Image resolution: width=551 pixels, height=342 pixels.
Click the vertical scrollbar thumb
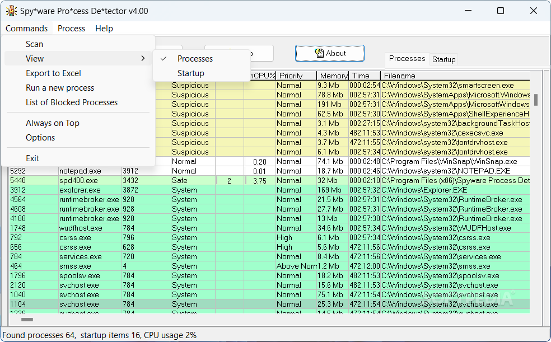[536, 100]
